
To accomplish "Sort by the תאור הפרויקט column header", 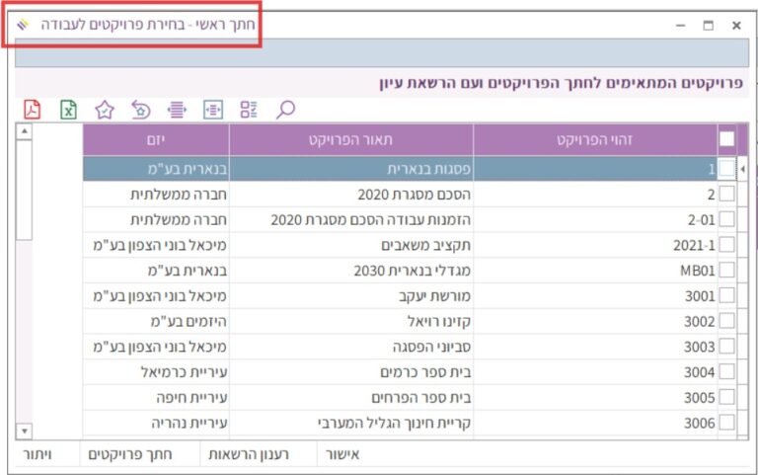I will pyautogui.click(x=351, y=139).
